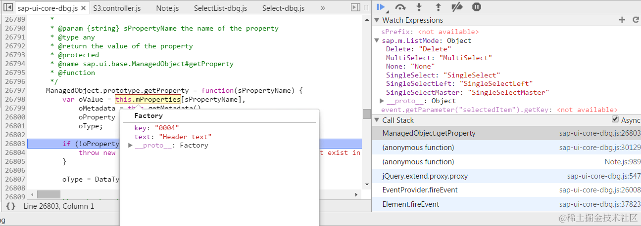Click the vertical scrollbar thumb of the editor

tap(367, 114)
